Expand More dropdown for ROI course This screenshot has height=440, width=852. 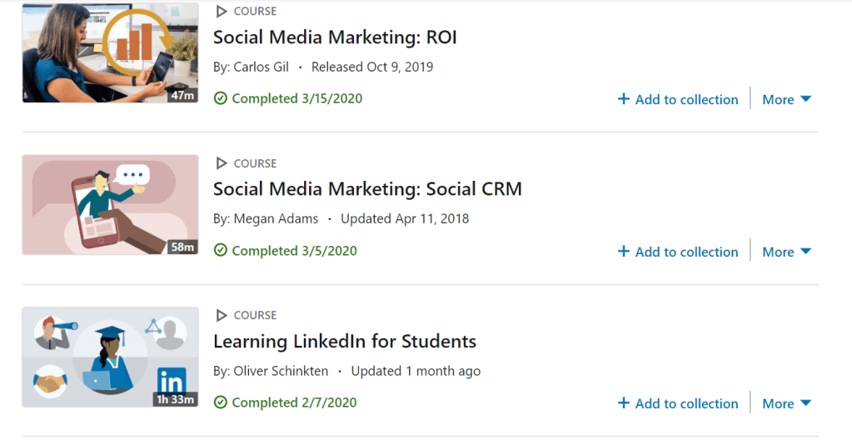786,99
